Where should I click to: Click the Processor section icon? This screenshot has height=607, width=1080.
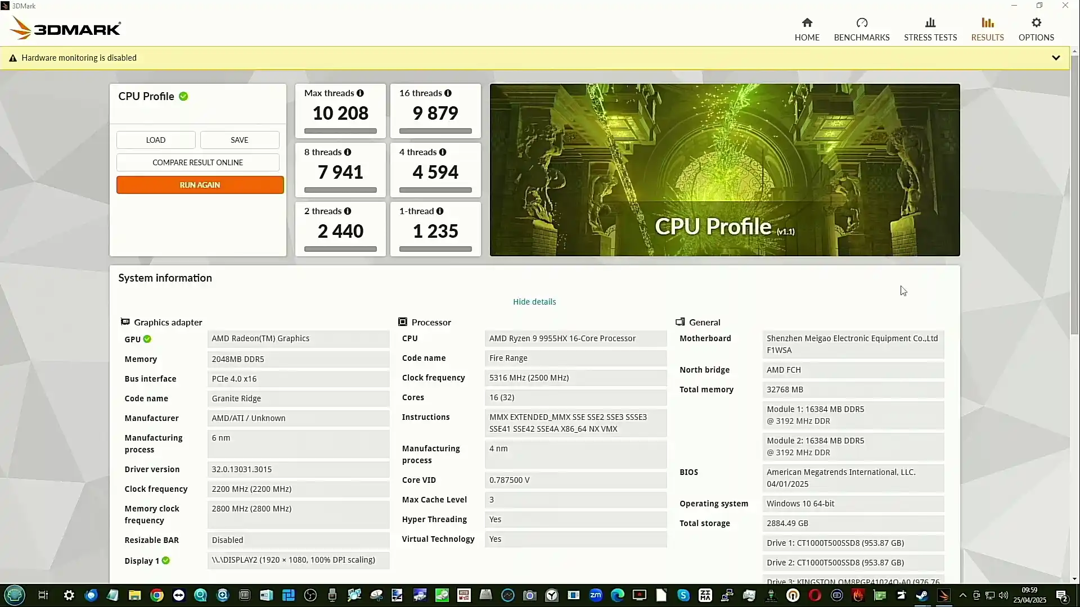403,322
